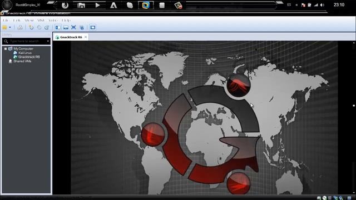The width and height of the screenshot is (356, 200).
Task: Toggle the thumbnail bar view
Action: (x=66, y=27)
